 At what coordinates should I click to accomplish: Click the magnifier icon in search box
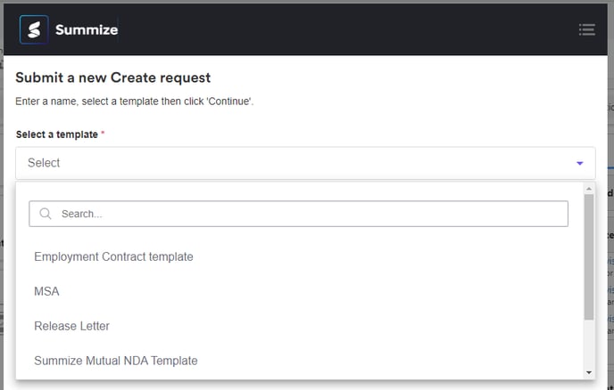(x=46, y=214)
